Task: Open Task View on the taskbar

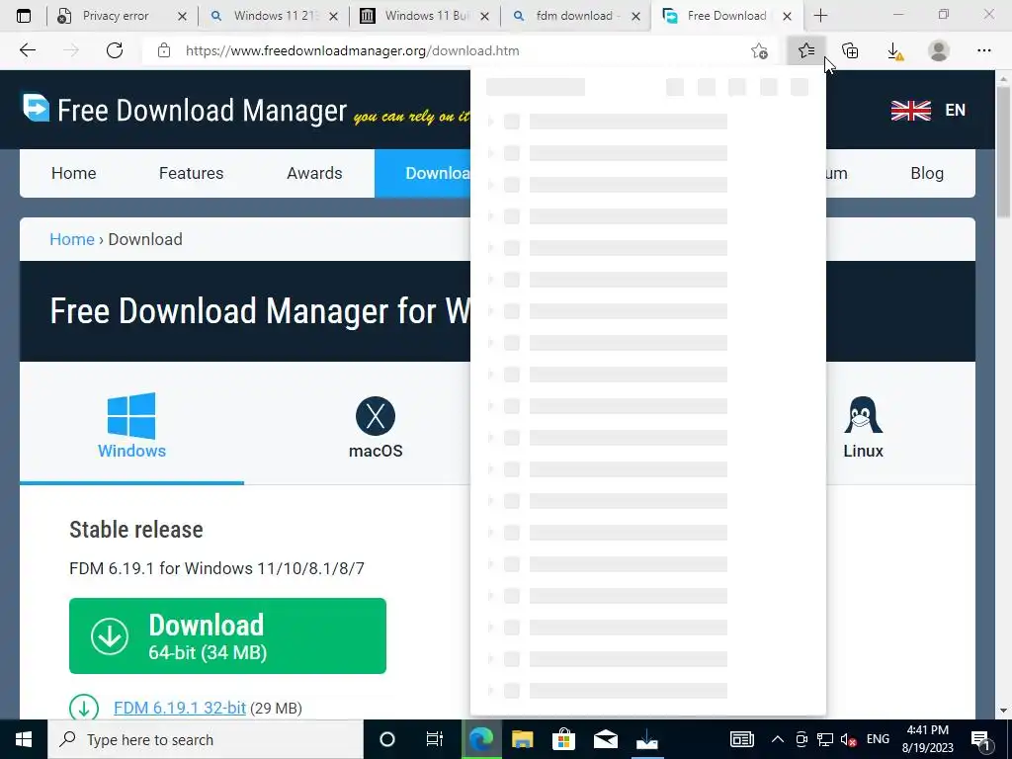Action: [435, 739]
